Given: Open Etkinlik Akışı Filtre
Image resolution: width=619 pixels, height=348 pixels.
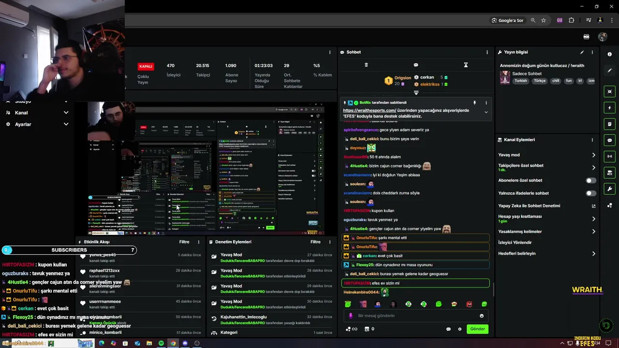Looking at the screenshot, I should 184,242.
